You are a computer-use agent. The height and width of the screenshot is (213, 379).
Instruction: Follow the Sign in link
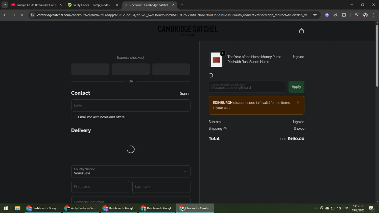point(185,93)
